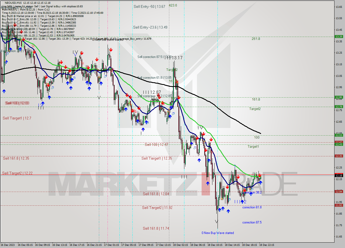345x248 pixels.
Task: Click the blue 'correction 87.5' label
Action: click(x=252, y=222)
